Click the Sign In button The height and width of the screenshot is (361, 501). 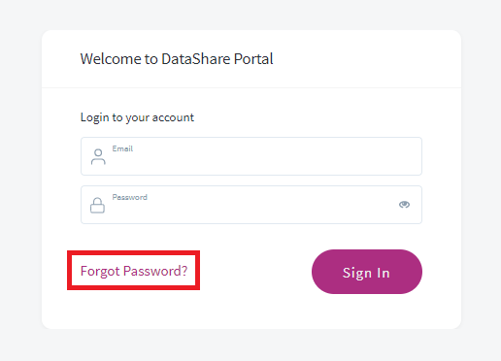pyautogui.click(x=367, y=272)
